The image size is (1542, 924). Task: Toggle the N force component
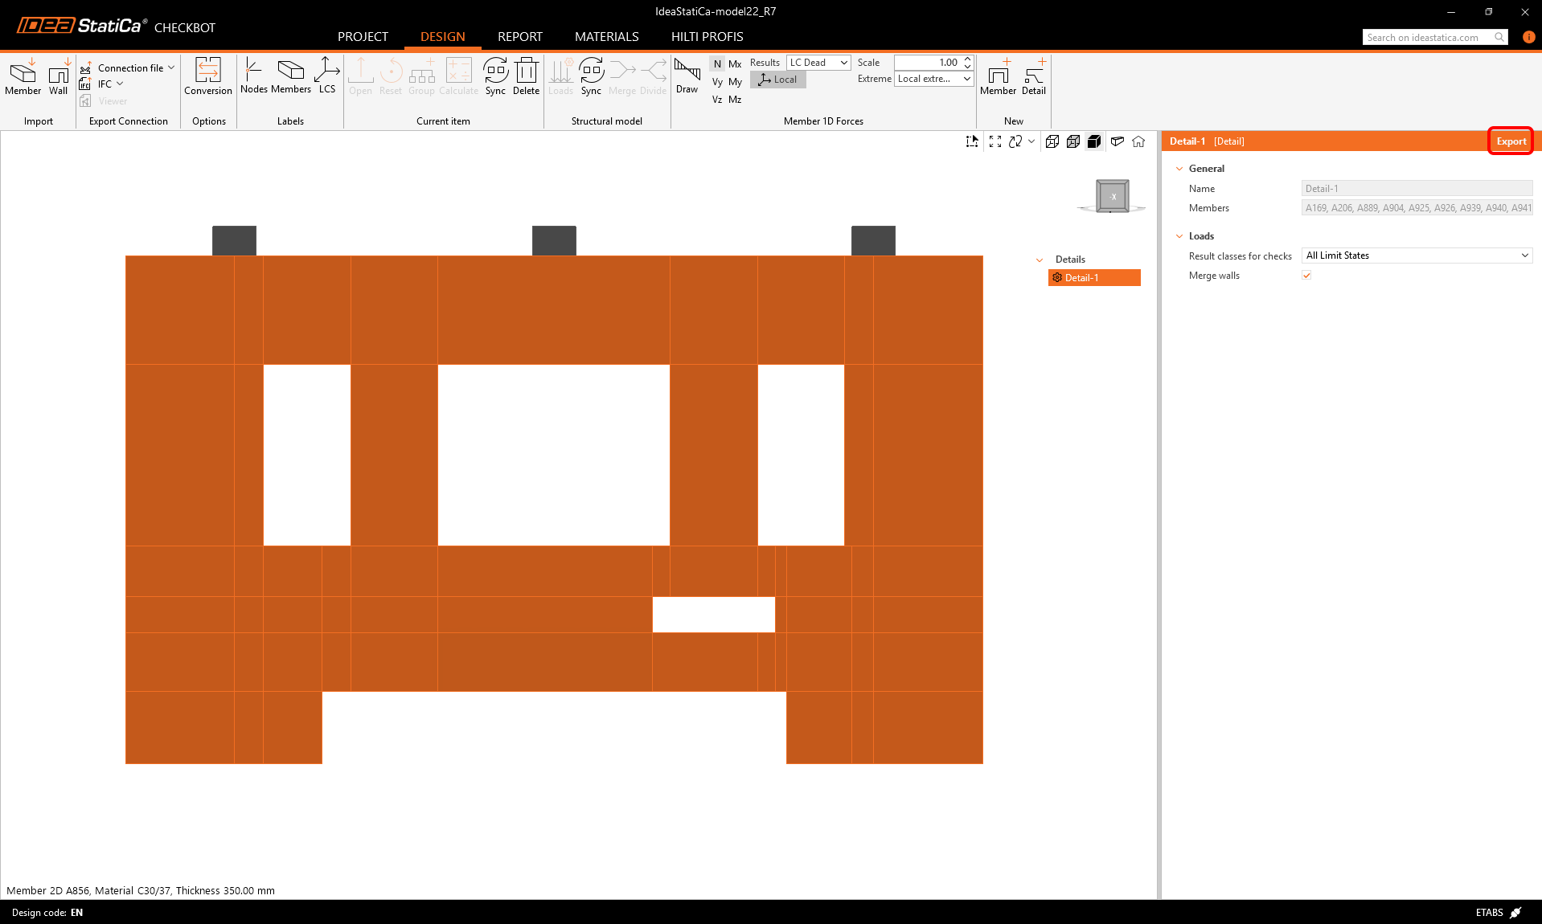coord(717,64)
